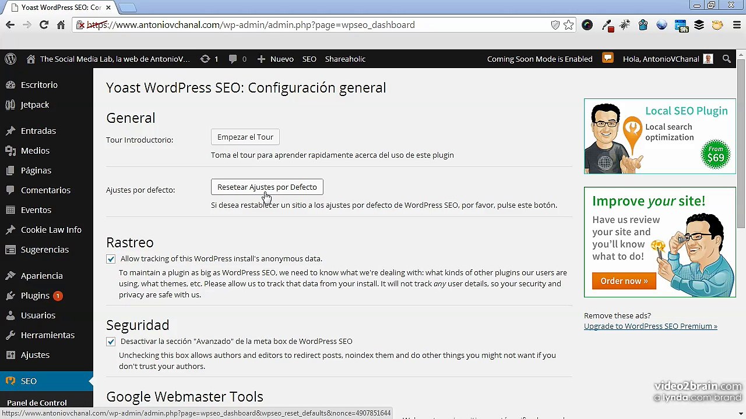The width and height of the screenshot is (746, 419).
Task: Open updates icon showing 1 pending
Action: (209, 59)
